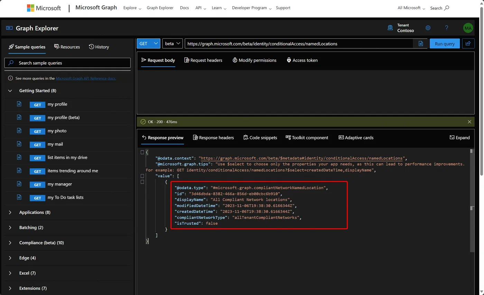Image resolution: width=484 pixels, height=295 pixels.
Task: Open the help question mark icon
Action: point(447,28)
